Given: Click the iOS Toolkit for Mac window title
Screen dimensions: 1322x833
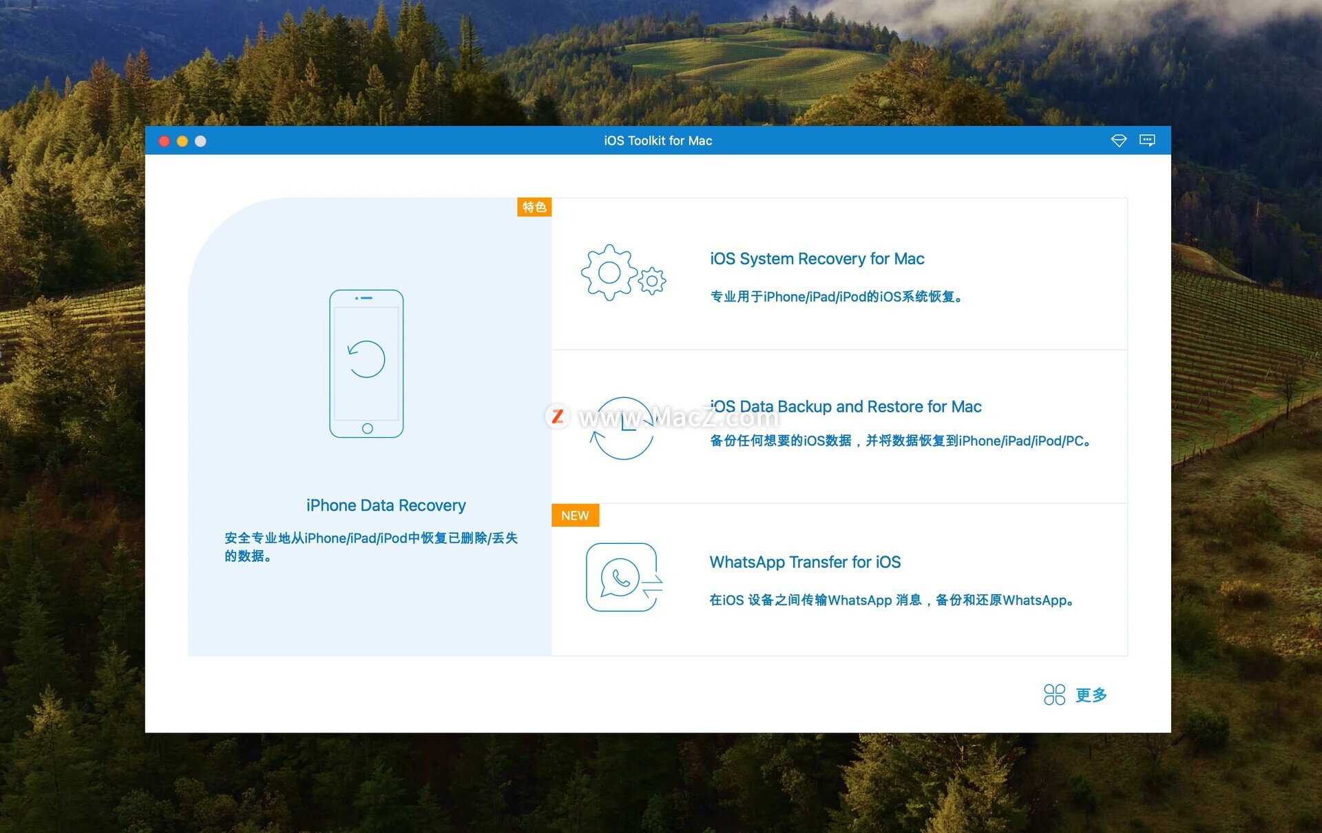Looking at the screenshot, I should tap(658, 140).
